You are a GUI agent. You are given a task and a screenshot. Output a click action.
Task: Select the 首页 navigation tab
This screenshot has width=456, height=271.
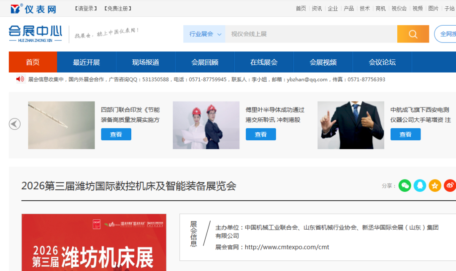[33, 62]
